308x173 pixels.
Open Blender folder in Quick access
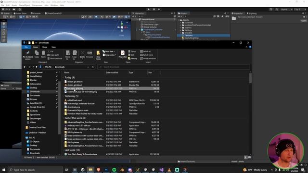(33, 80)
